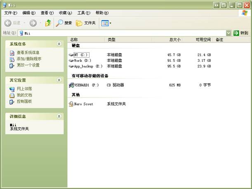
Task: Collapse the 其它位置 panel
Action: pos(59,80)
